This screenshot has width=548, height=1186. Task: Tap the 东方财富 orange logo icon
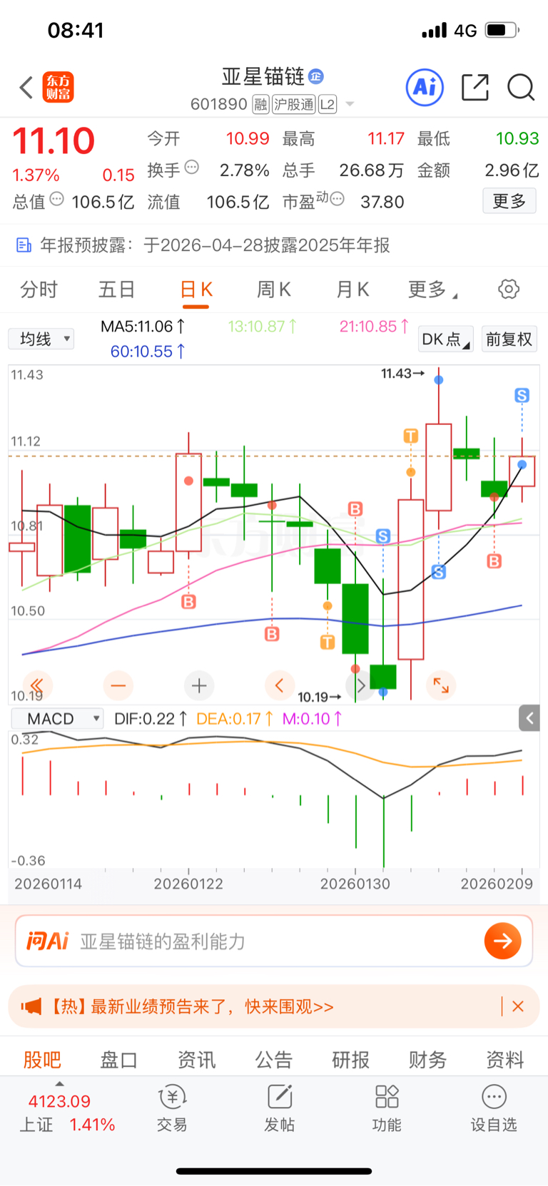pyautogui.click(x=58, y=87)
